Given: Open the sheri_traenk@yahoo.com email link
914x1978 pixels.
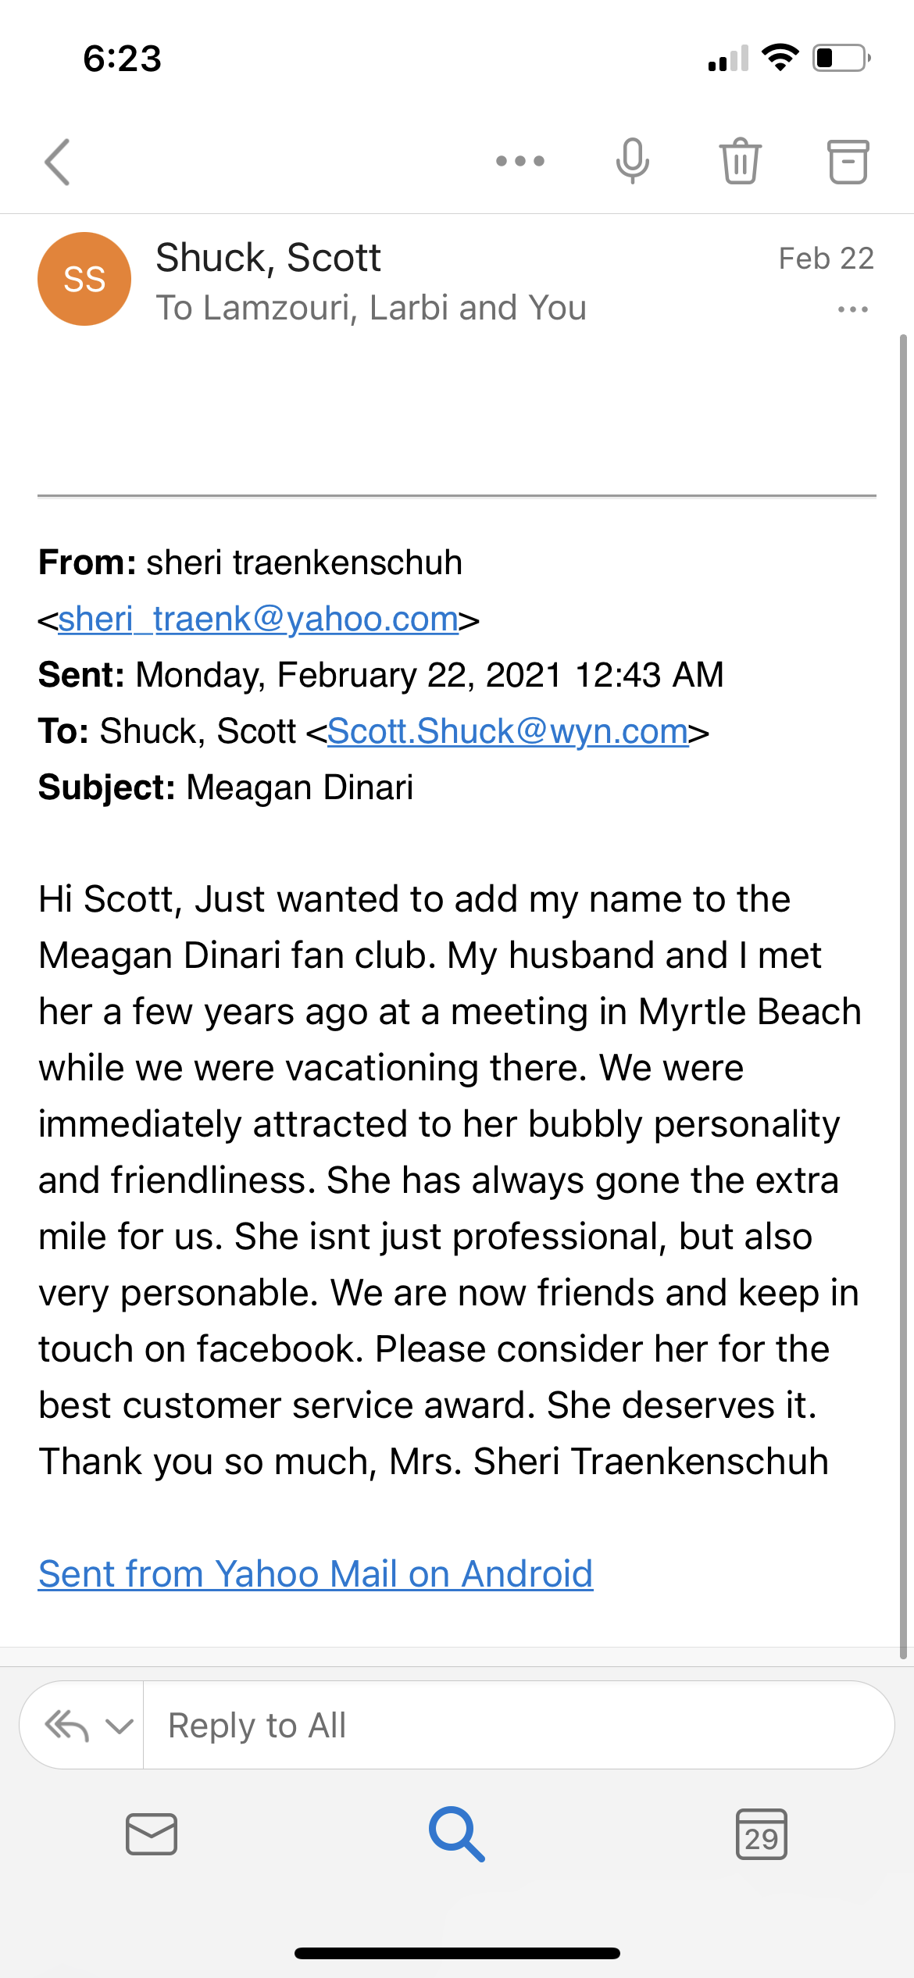Looking at the screenshot, I should (x=258, y=619).
